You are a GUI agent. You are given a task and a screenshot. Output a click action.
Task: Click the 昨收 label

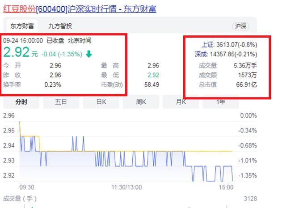tap(12, 75)
